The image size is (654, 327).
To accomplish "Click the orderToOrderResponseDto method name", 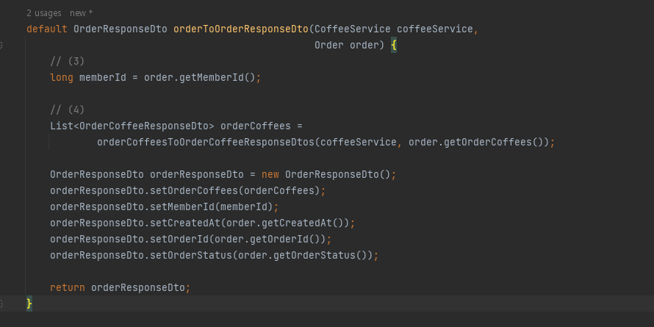I will click(241, 29).
